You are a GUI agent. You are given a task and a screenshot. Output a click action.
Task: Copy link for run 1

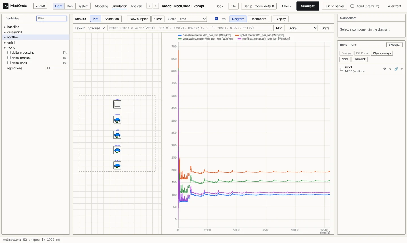point(396,69)
